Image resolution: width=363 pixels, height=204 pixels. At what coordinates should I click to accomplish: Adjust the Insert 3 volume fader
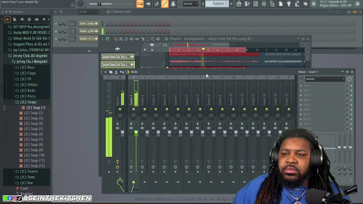click(x=158, y=133)
